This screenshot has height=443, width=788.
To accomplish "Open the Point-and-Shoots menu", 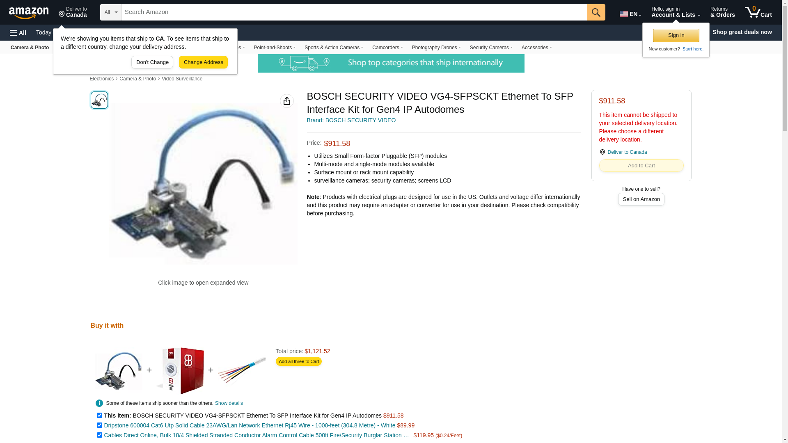I will click(275, 48).
